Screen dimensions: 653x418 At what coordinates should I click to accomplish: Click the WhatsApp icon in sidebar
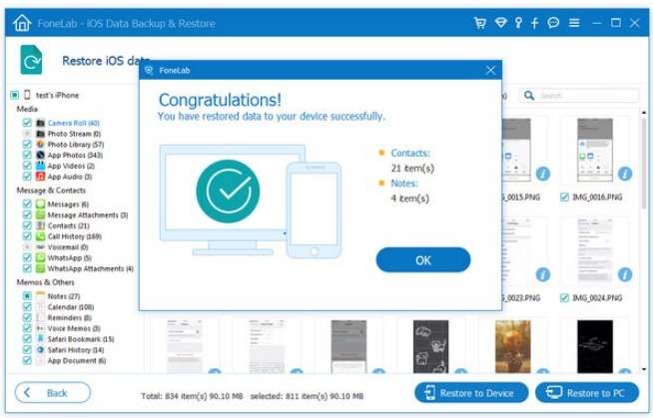[x=40, y=257]
